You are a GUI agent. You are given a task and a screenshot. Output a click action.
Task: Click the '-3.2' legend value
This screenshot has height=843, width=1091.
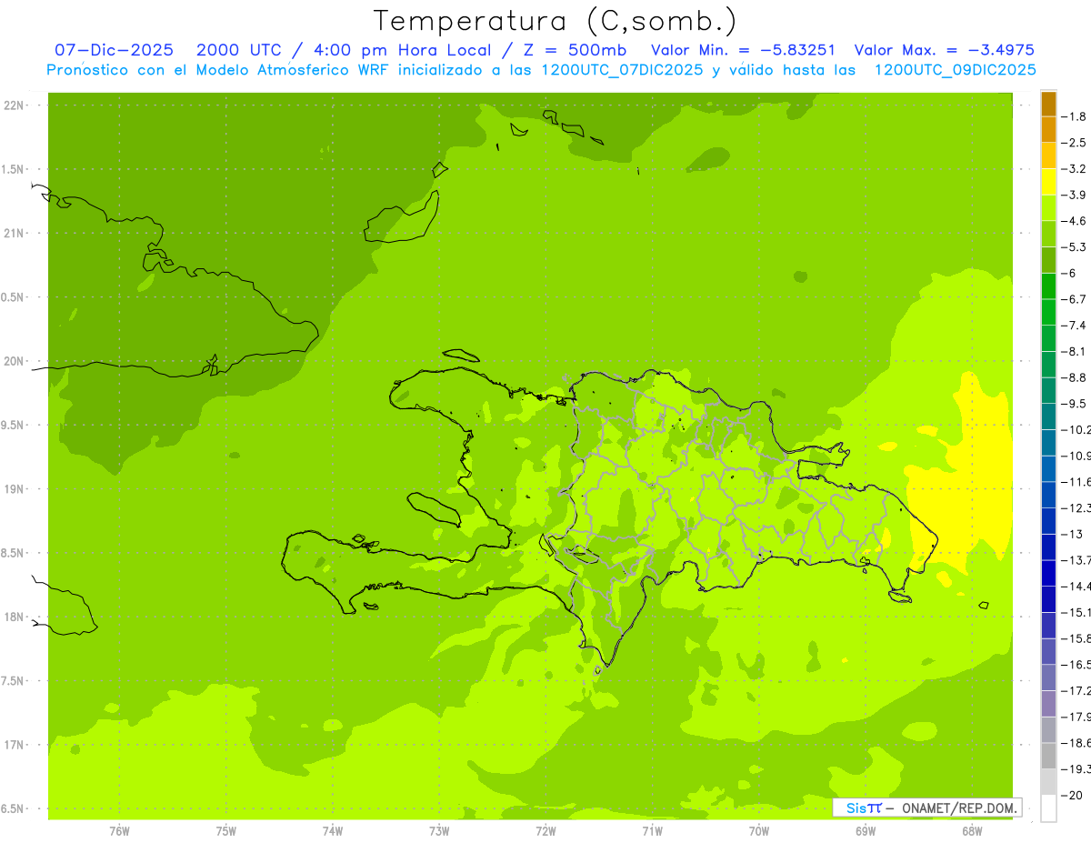tap(1075, 169)
